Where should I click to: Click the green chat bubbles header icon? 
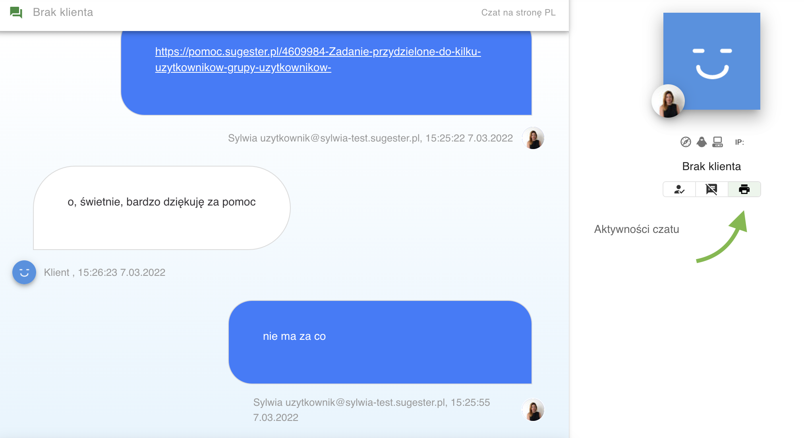pyautogui.click(x=16, y=12)
